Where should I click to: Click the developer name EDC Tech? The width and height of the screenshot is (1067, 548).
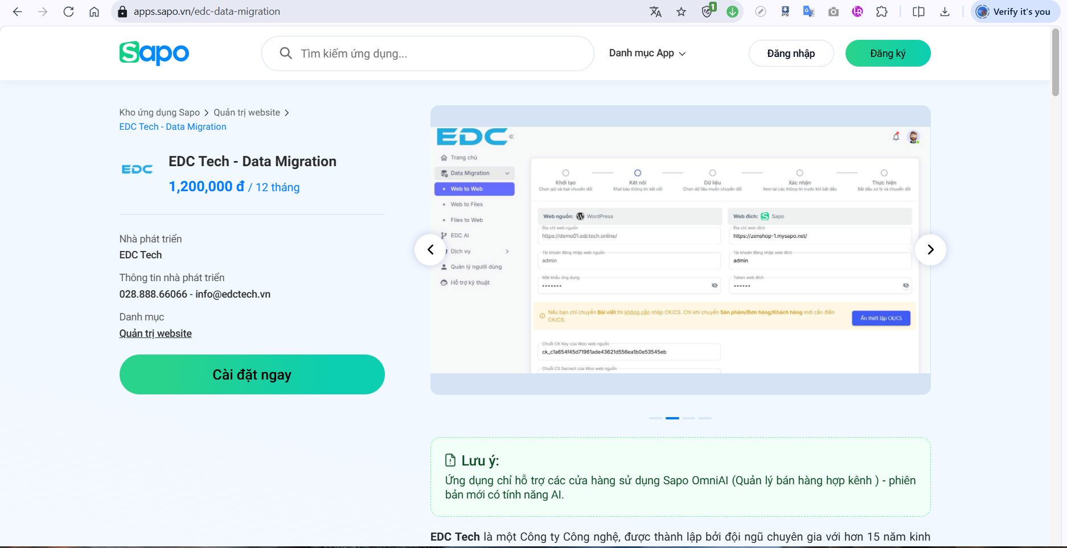141,255
